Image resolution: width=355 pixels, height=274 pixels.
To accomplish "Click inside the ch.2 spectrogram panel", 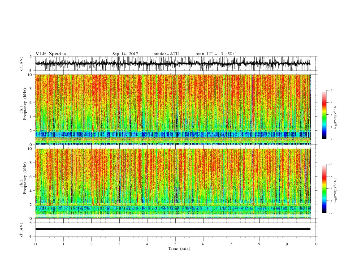I will 173,184.
